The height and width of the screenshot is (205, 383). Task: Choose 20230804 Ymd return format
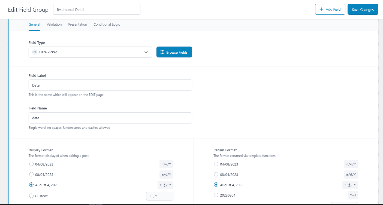coord(216,195)
